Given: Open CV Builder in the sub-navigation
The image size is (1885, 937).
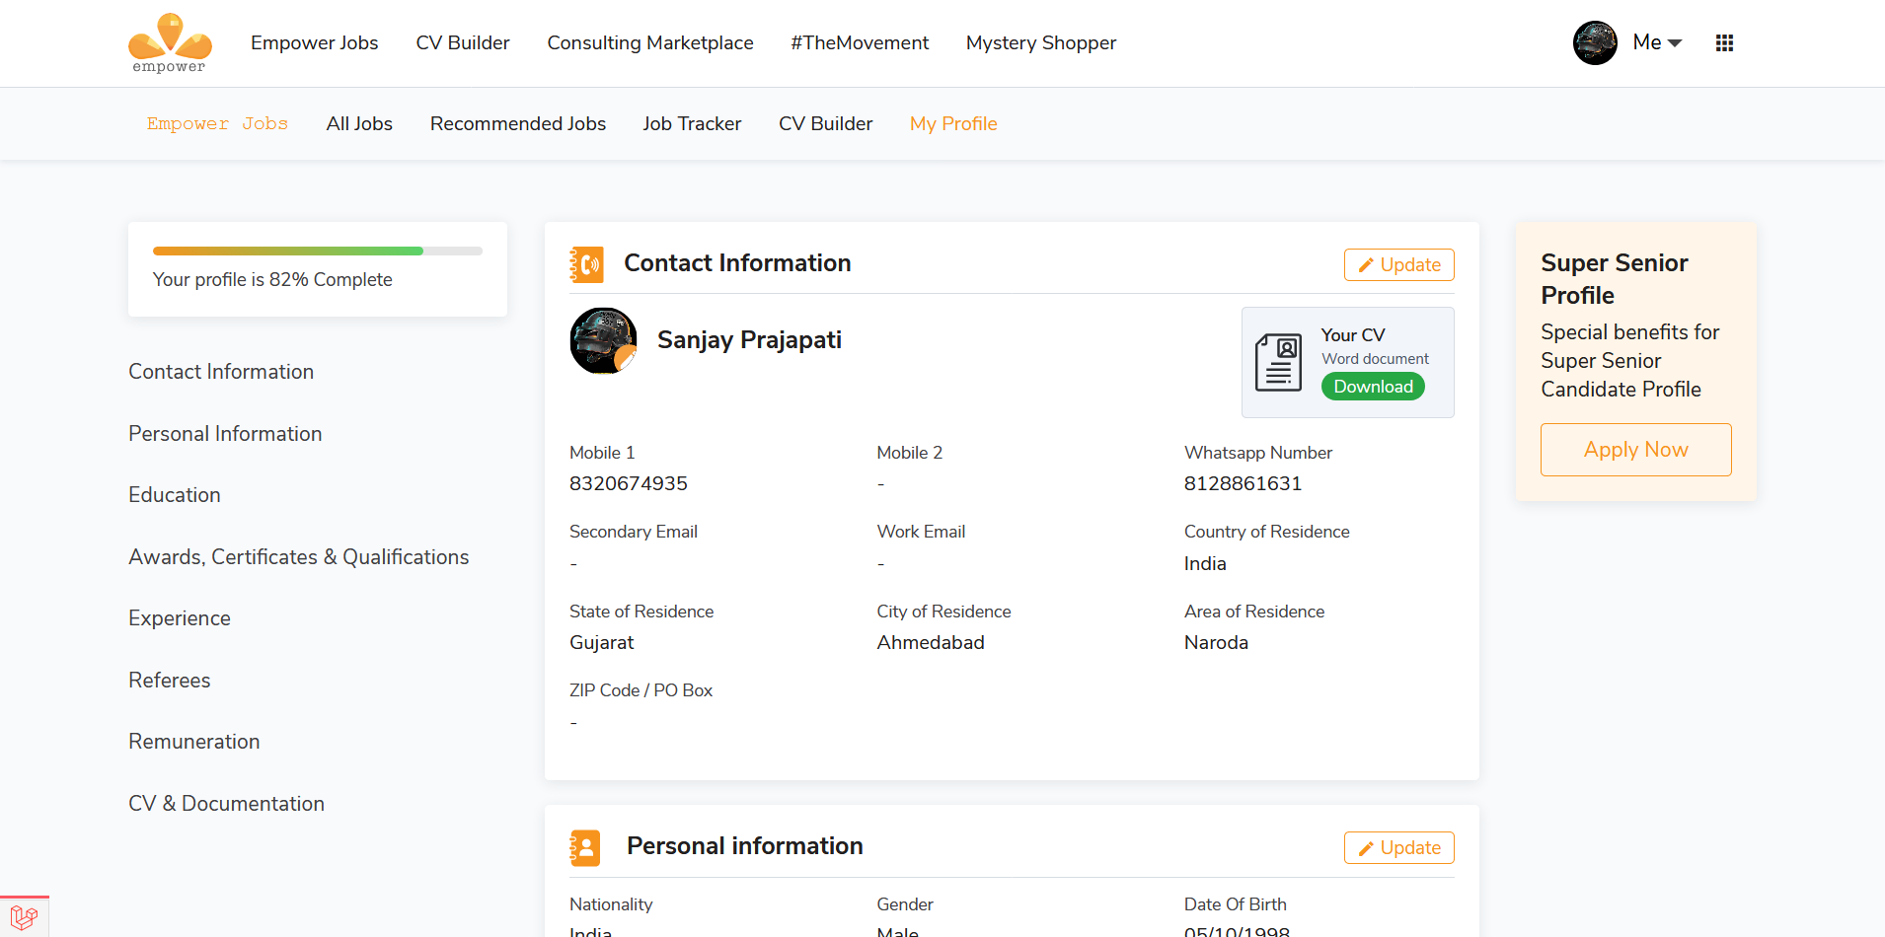Looking at the screenshot, I should tap(826, 123).
